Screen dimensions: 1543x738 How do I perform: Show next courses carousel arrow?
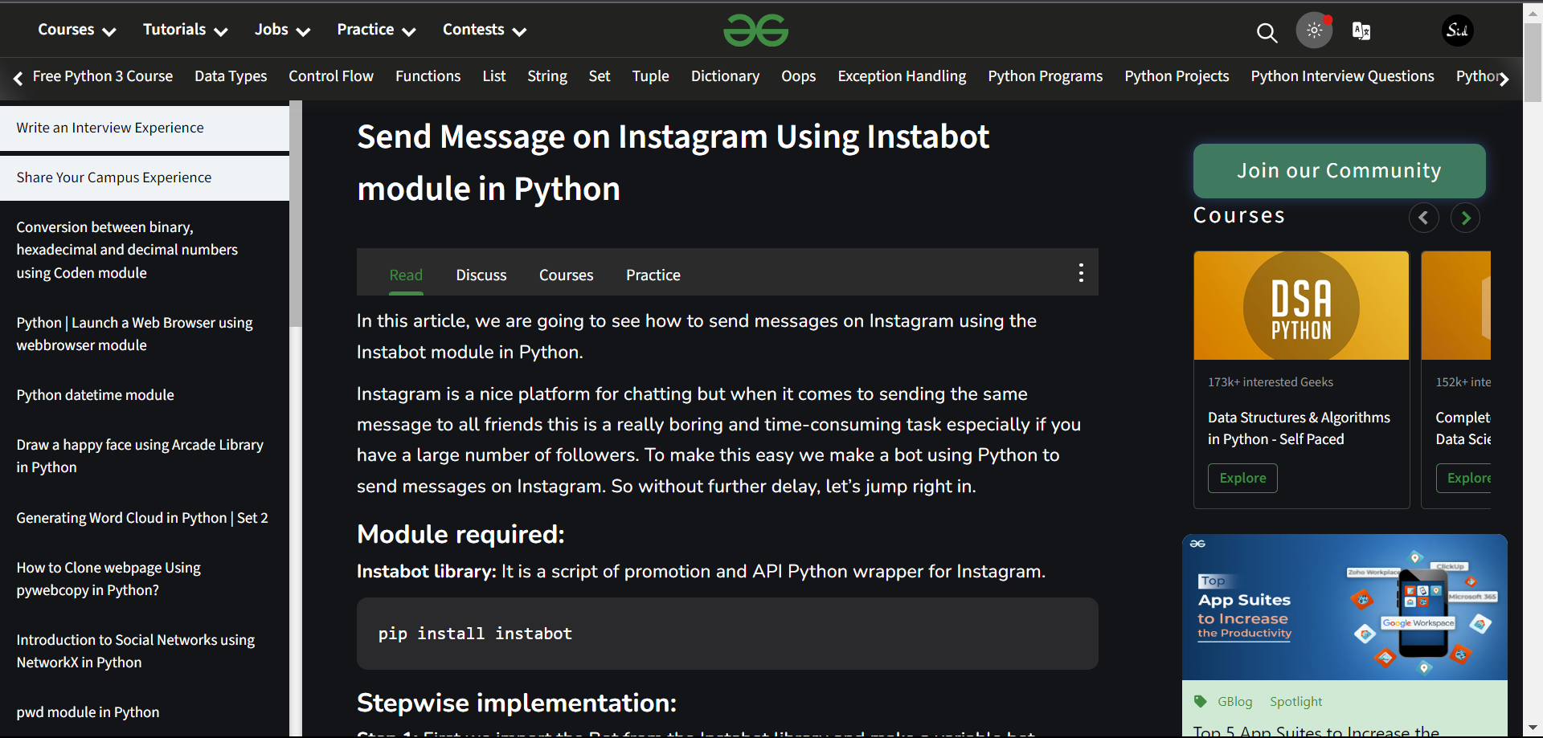pyautogui.click(x=1465, y=218)
